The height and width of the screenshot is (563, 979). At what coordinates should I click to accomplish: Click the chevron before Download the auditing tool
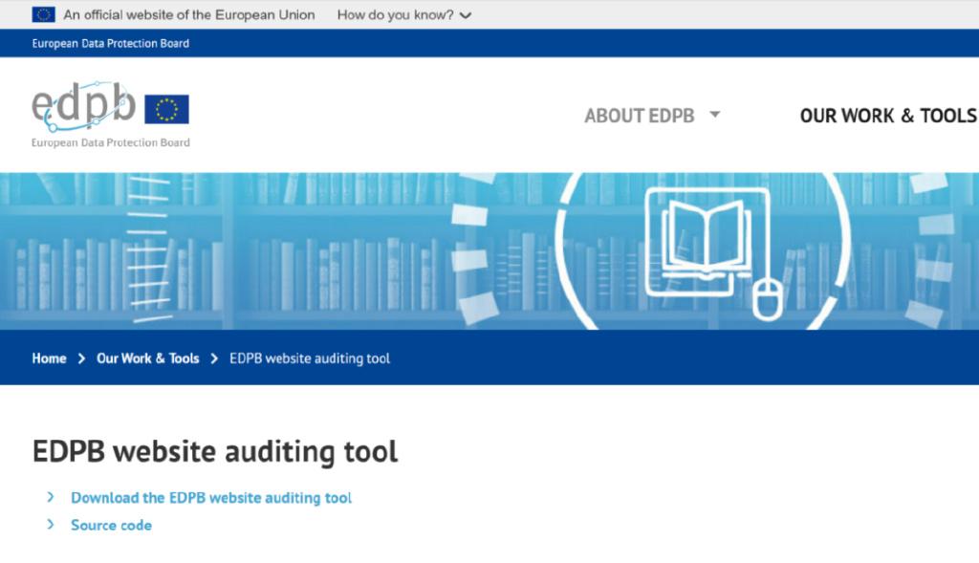coord(51,497)
